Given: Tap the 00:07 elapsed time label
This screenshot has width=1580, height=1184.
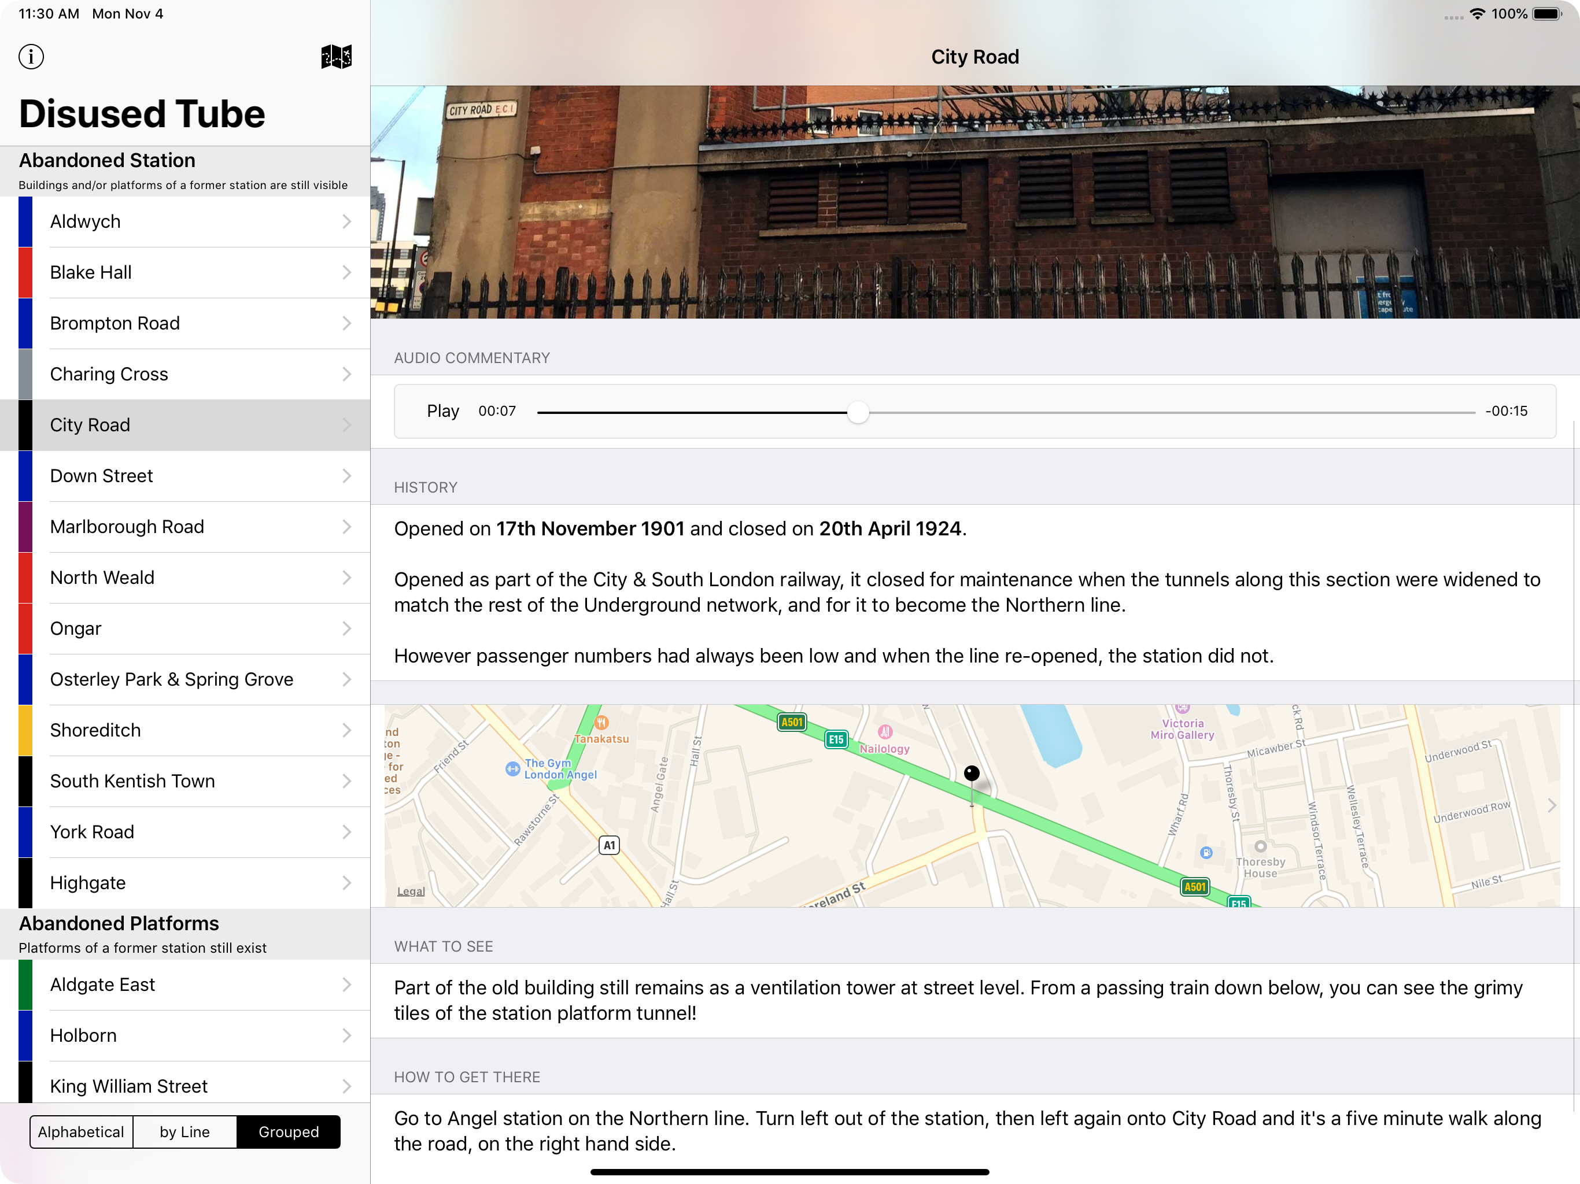Looking at the screenshot, I should (497, 411).
